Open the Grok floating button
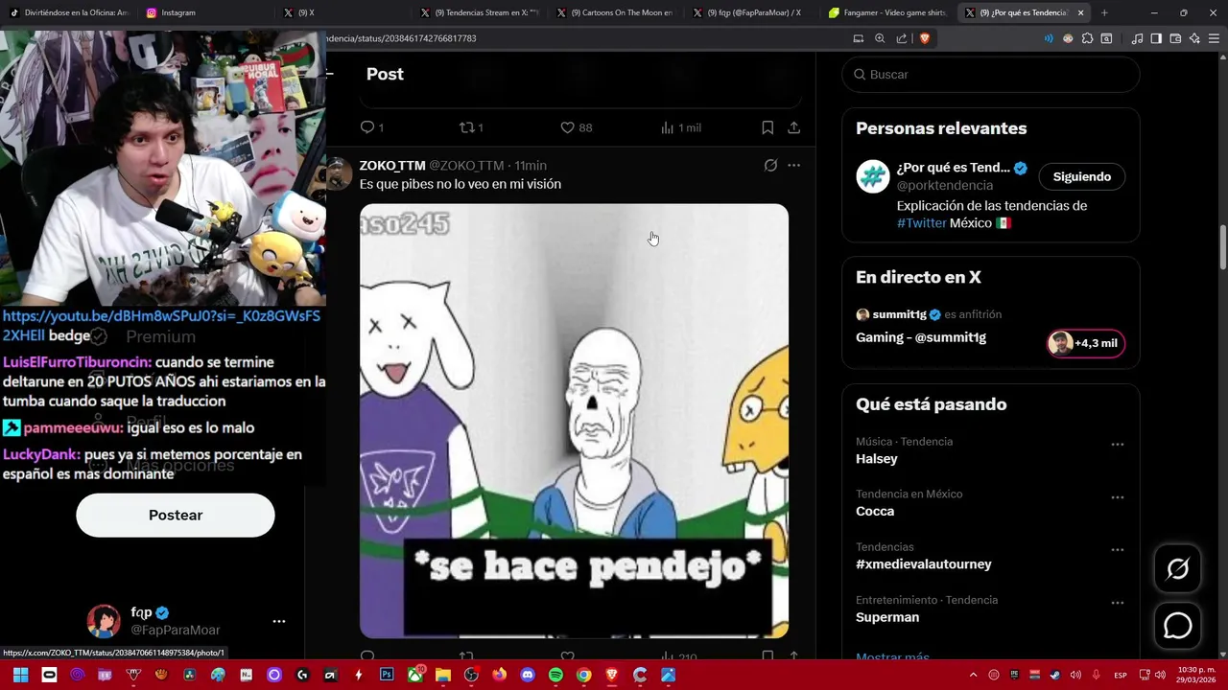 point(1177,569)
